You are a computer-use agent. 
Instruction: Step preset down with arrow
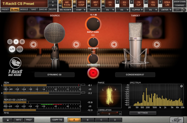53,6
